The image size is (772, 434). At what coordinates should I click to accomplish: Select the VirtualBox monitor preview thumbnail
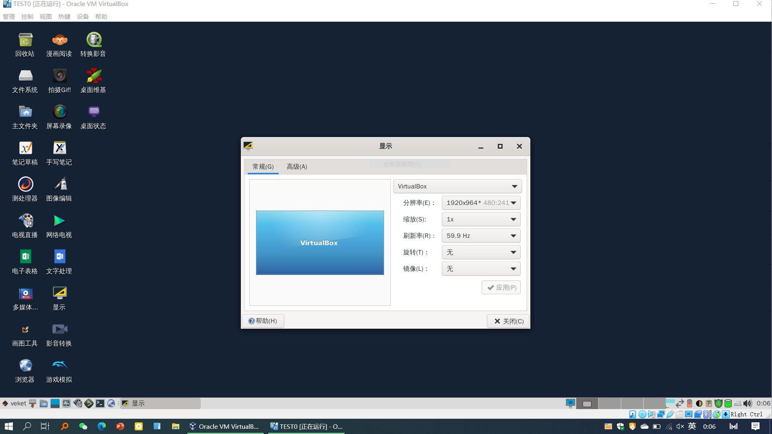pyautogui.click(x=320, y=243)
